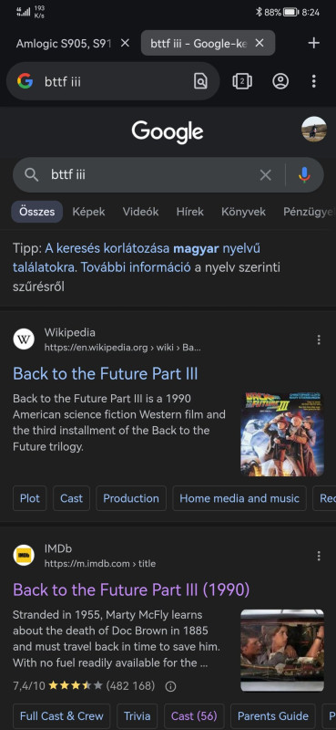Open browser three-dot overflow menu
The image size is (336, 730).
point(314,81)
